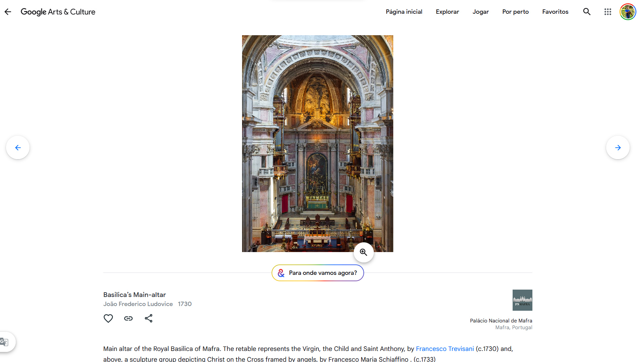Go to the previous artwork
Image resolution: width=637 pixels, height=362 pixels.
tap(18, 147)
